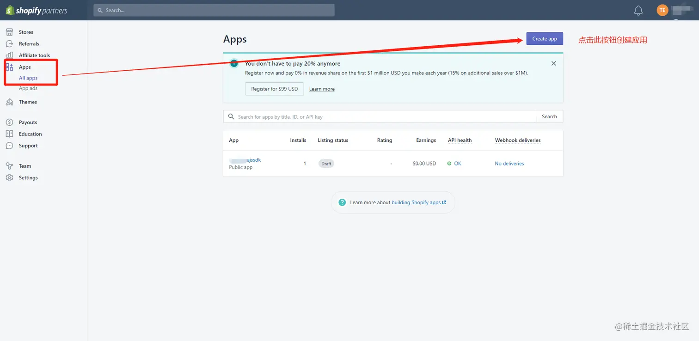Follow the Learn more link

[322, 89]
